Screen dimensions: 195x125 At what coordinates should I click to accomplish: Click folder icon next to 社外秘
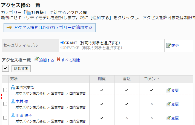click(x=28, y=13)
